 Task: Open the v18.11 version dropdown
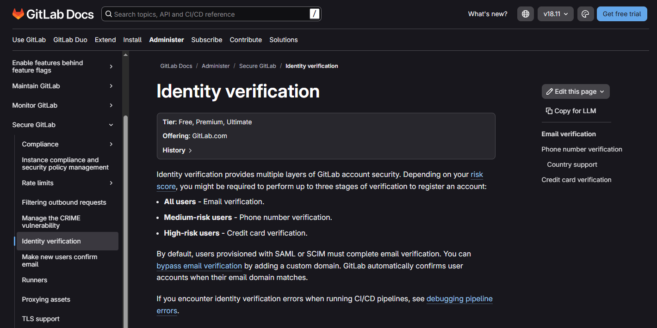click(x=556, y=14)
